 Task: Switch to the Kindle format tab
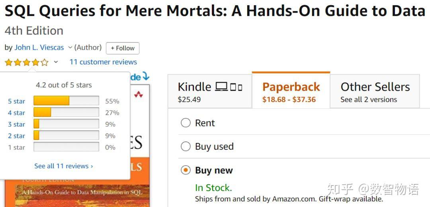tap(210, 91)
